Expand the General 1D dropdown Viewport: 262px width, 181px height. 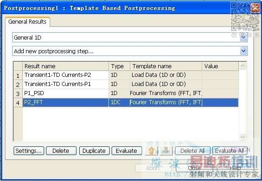(x=243, y=37)
